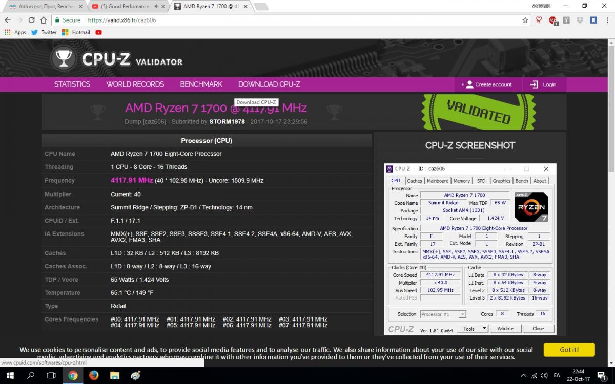Click the red heart-shaped extension icon
Screen dimensions: 615x384
[539, 20]
